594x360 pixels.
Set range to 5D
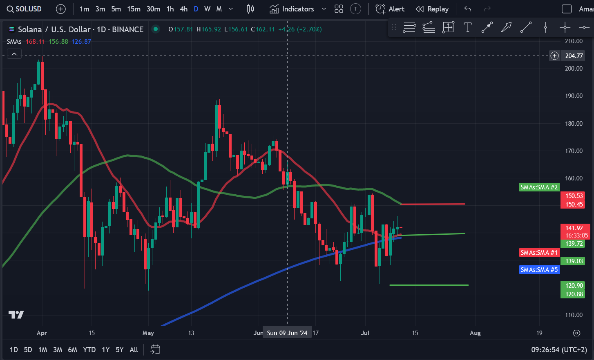tap(28, 350)
